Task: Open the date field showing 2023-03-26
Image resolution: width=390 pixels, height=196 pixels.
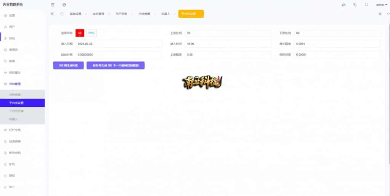Action: 119,44
